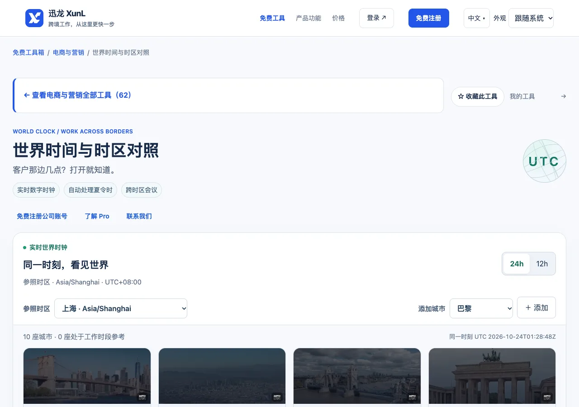The image size is (579, 407).
Task: Click the 免费注册 button
Action: 429,18
